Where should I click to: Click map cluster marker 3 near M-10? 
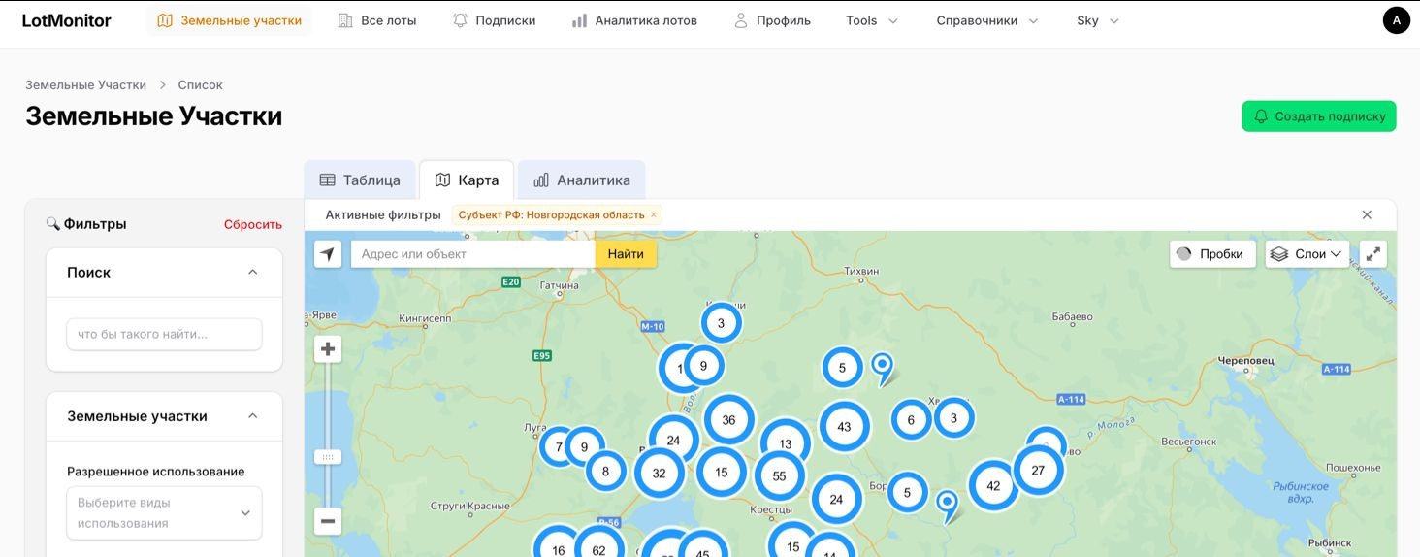(721, 323)
